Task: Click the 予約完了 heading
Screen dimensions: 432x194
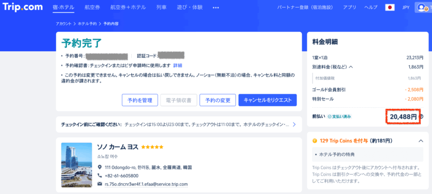Action: click(x=82, y=43)
